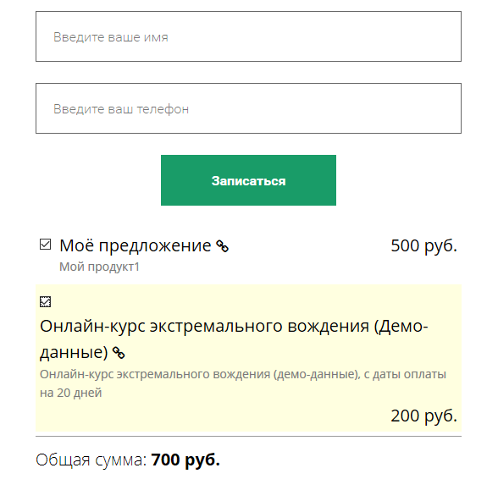The image size is (498, 479).
Task: Open chain-link icon after Демо-данные title
Action: click(x=119, y=353)
